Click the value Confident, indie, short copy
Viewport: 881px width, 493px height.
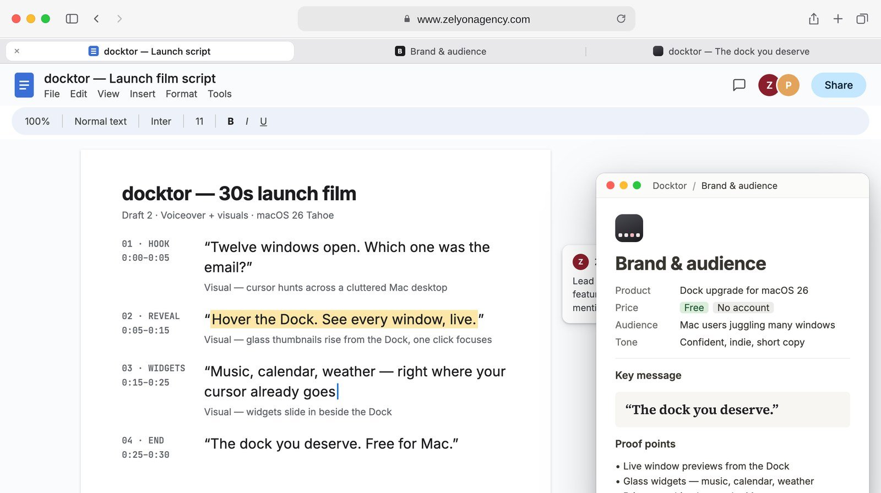742,342
